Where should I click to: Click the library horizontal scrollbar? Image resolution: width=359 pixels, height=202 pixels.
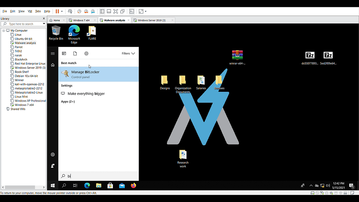click(23, 187)
